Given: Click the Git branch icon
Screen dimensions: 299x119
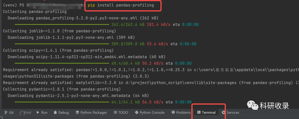Looking at the screenshot, I should click(6, 113).
